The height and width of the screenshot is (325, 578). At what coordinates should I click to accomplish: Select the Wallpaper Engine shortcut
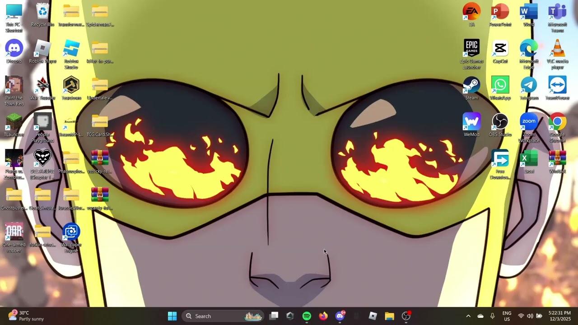pyautogui.click(x=71, y=238)
